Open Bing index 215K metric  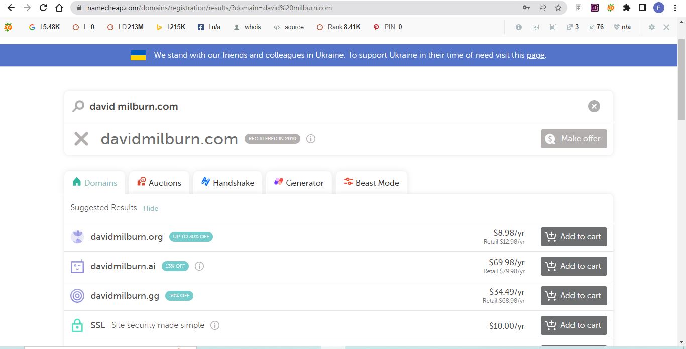(x=171, y=27)
